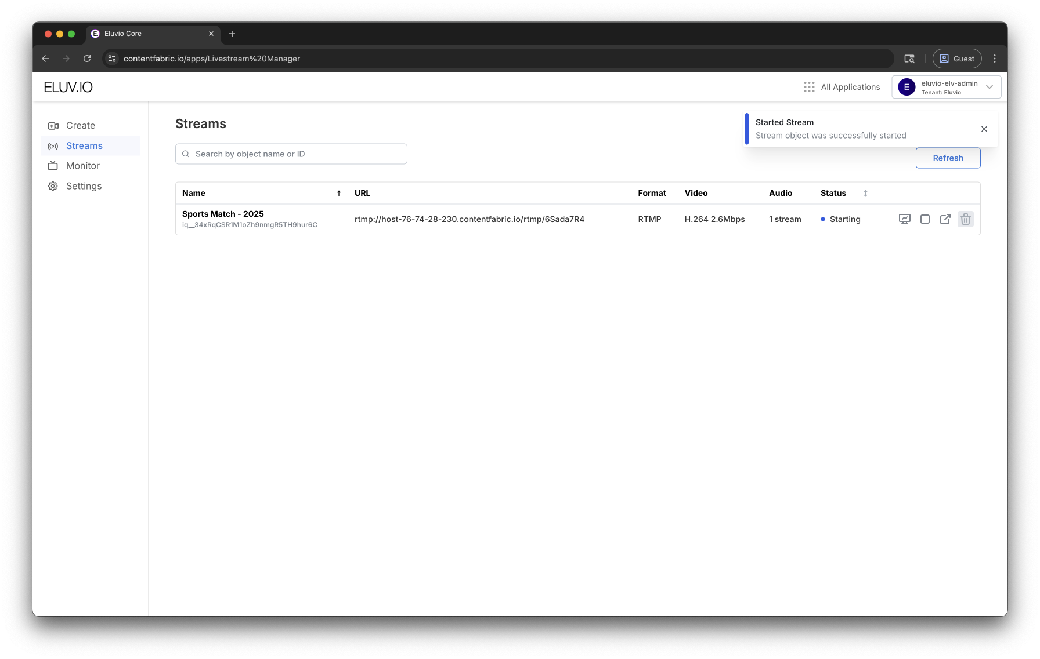Focus the search by object name field
Image resolution: width=1040 pixels, height=659 pixels.
click(291, 154)
